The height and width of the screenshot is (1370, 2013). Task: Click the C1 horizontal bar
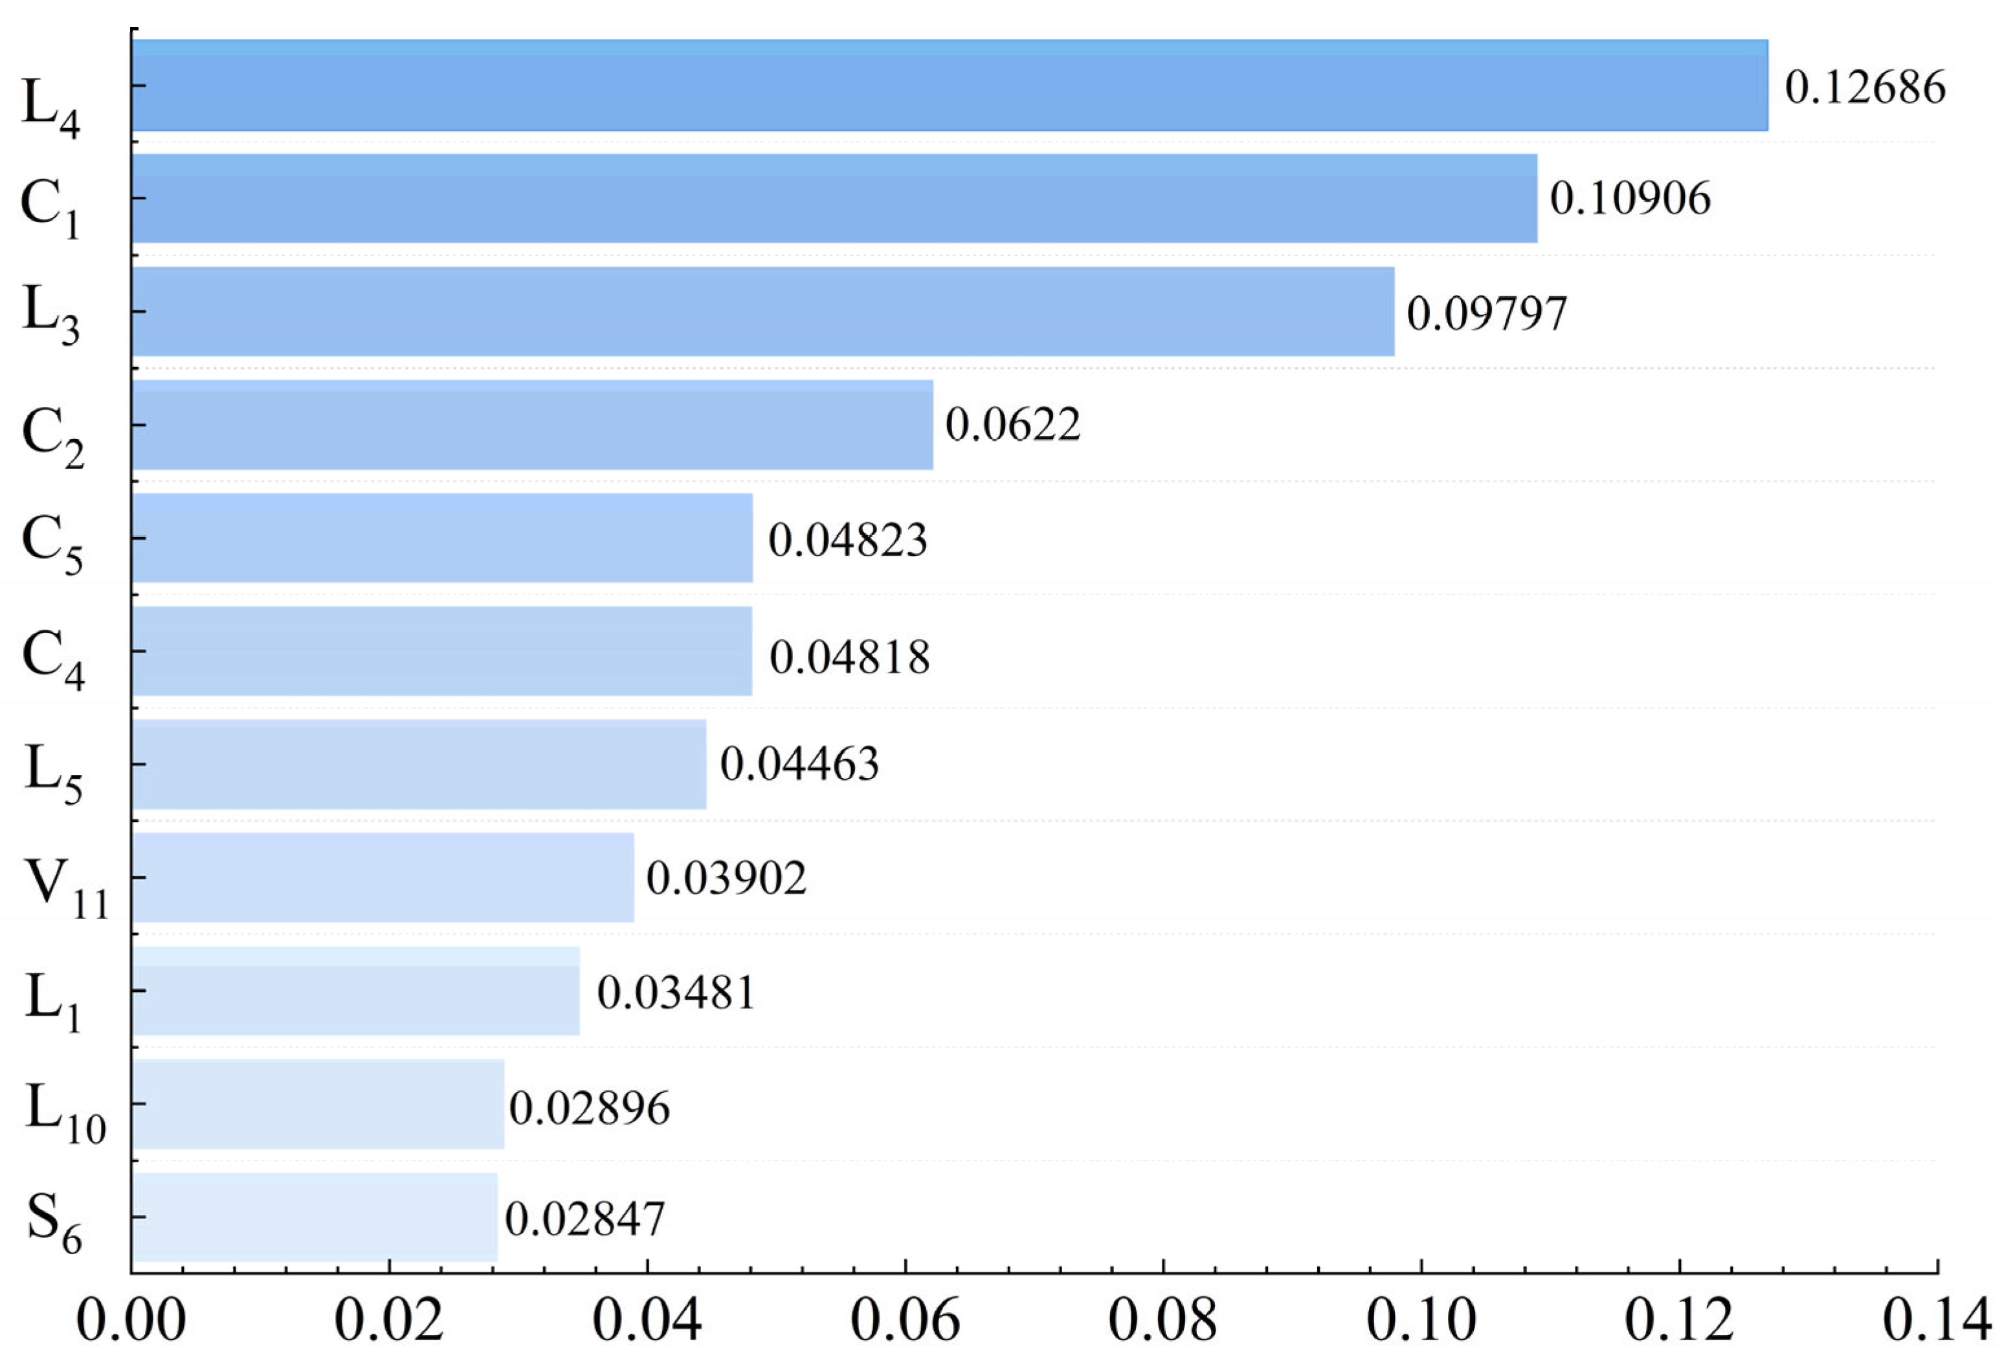click(834, 198)
